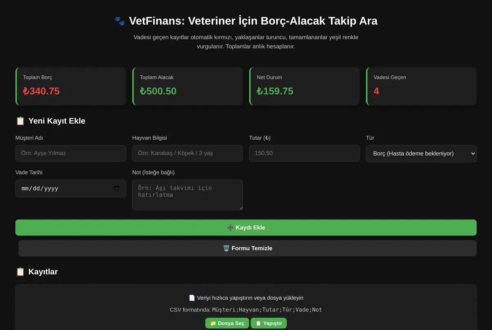This screenshot has width=492, height=330.
Task: Click the ₺500.50 total receivable value
Action: 158,91
